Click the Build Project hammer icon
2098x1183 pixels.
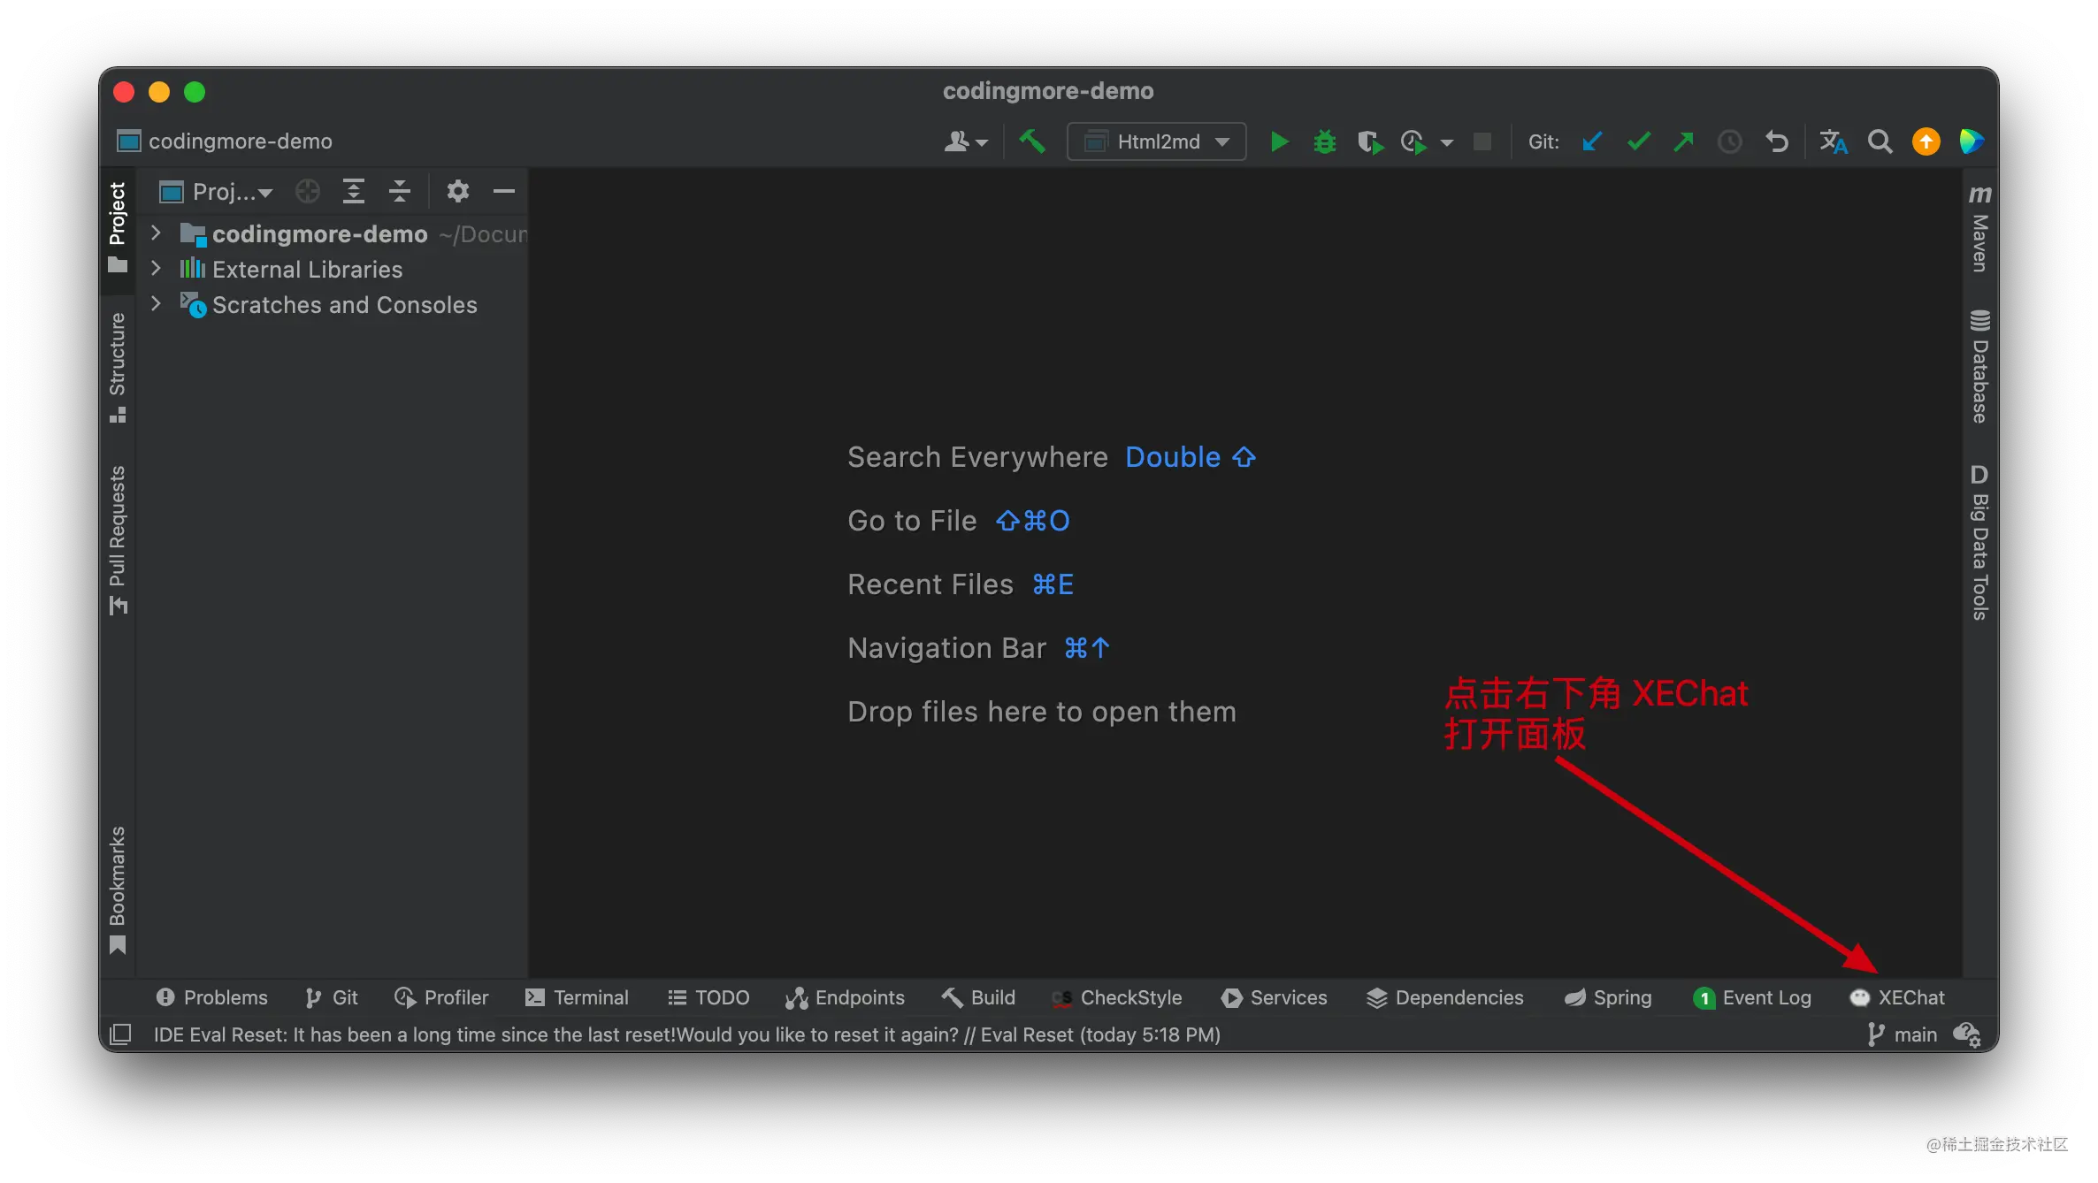[1031, 141]
